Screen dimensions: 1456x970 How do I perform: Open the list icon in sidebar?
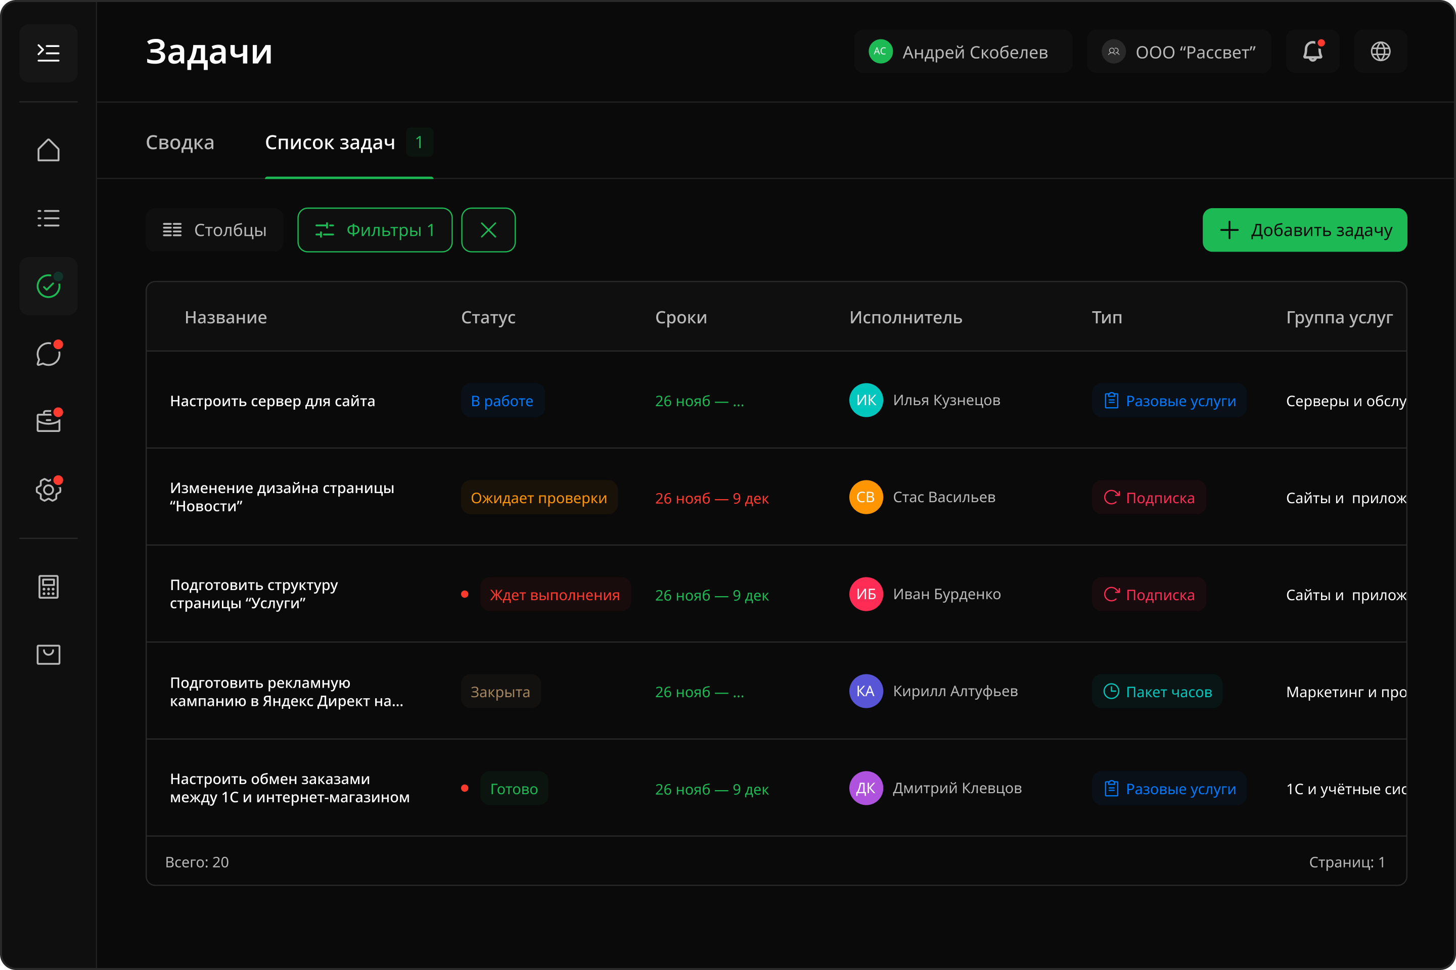click(x=49, y=218)
